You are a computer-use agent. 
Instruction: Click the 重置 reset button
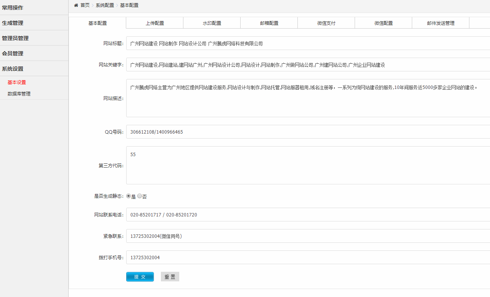point(170,276)
